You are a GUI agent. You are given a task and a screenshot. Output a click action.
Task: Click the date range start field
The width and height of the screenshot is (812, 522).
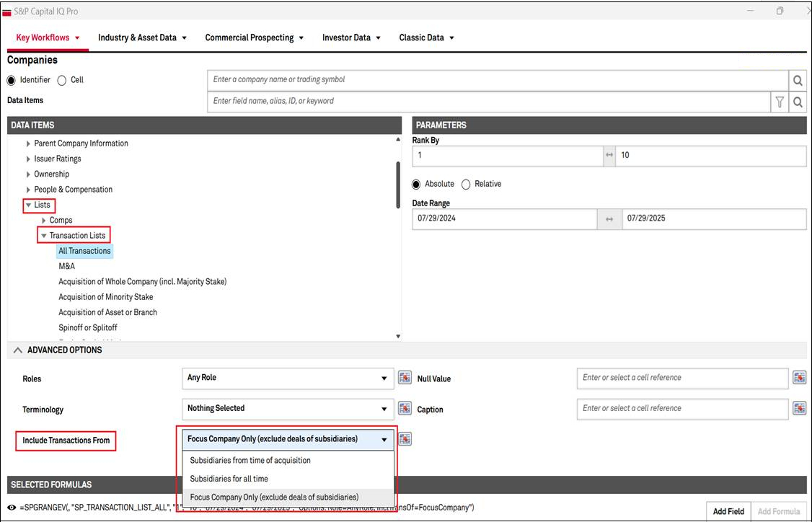(504, 218)
